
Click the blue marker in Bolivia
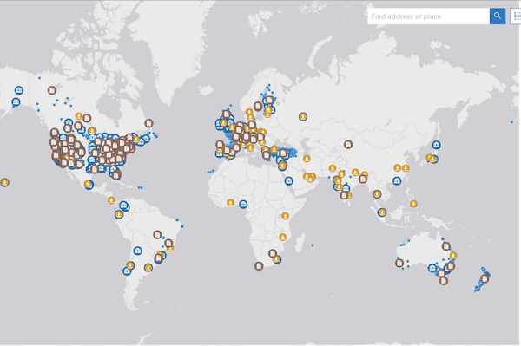click(x=137, y=251)
